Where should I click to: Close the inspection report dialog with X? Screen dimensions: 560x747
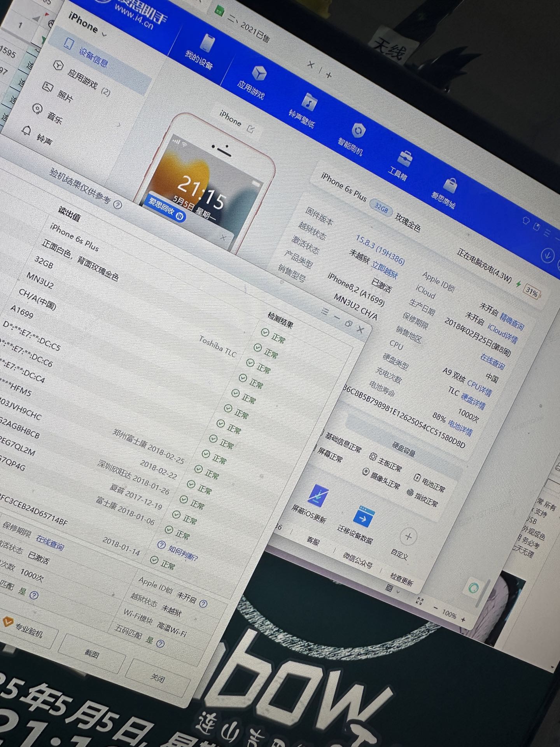[x=360, y=330]
